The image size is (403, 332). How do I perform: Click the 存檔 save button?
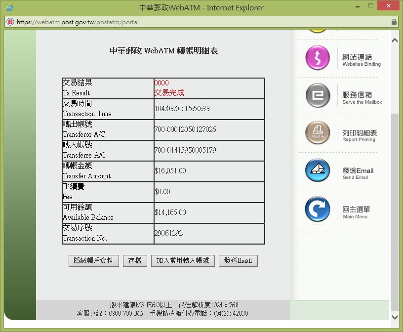(135, 261)
